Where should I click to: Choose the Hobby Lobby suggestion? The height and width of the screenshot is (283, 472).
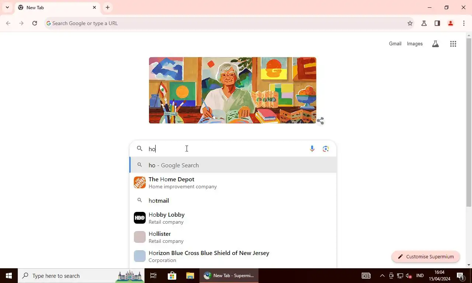point(233,218)
